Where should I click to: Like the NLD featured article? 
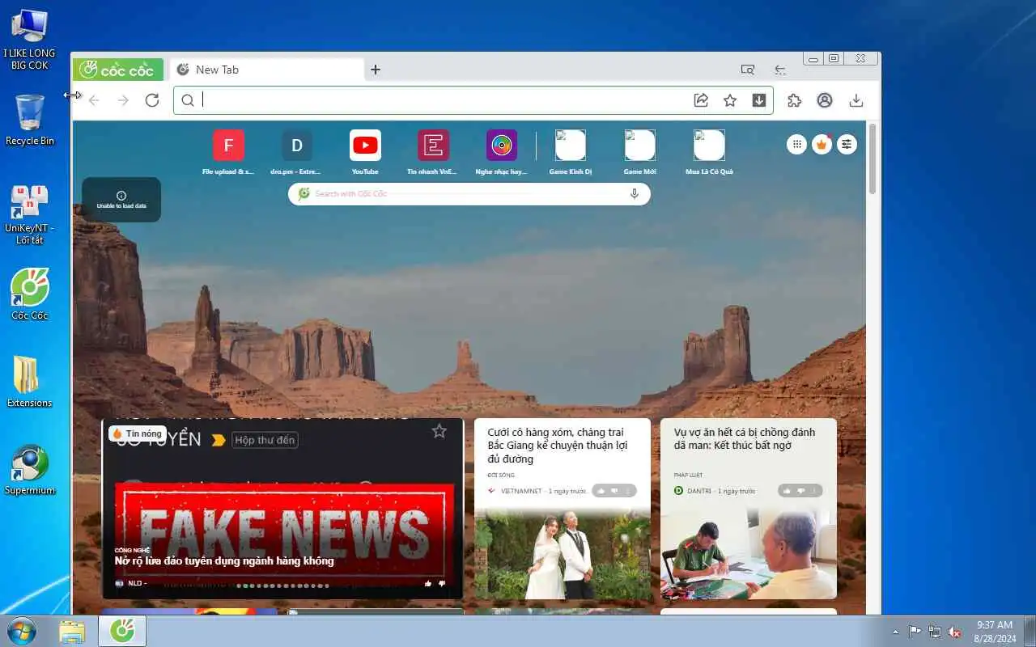tap(428, 583)
